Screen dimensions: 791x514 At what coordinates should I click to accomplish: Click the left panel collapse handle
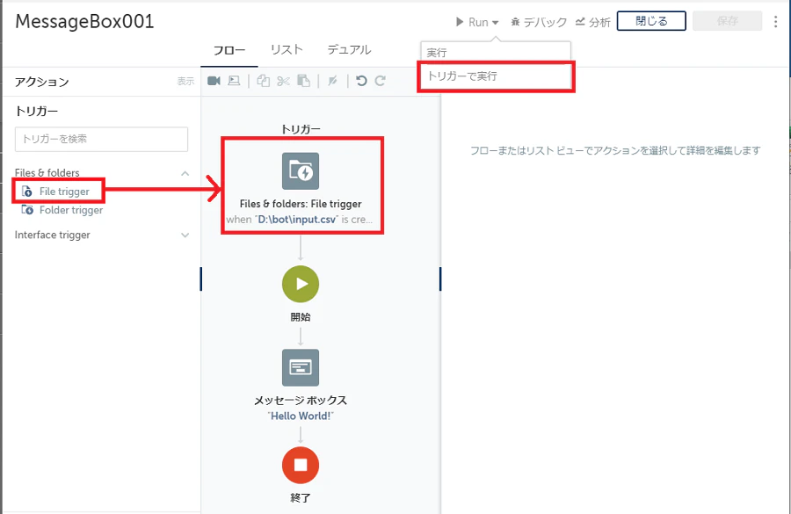200,279
